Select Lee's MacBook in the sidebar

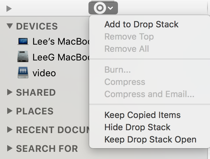(61, 41)
